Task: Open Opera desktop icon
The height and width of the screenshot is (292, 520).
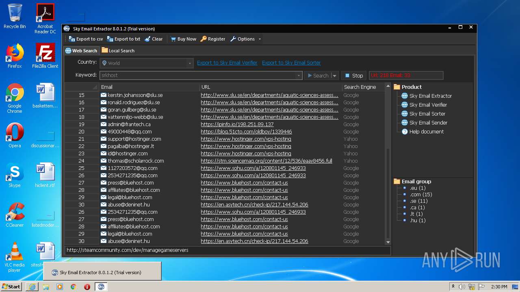Action: click(15, 135)
